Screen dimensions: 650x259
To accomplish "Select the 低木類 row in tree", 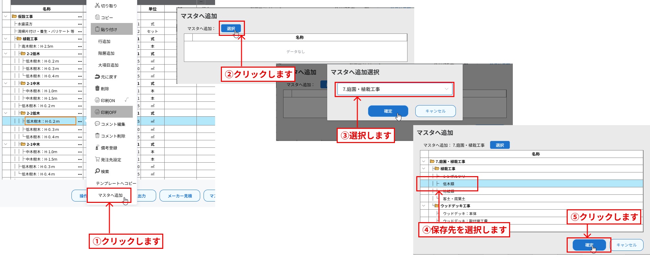I will [531, 184].
